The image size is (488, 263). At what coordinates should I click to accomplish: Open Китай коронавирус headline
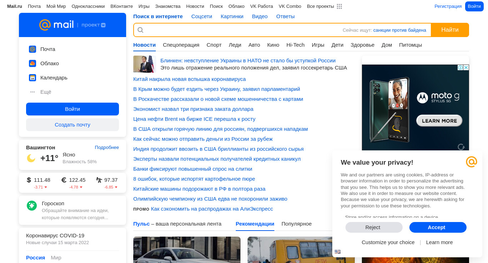pyautogui.click(x=189, y=79)
